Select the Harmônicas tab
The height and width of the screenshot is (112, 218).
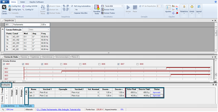(x=47, y=57)
